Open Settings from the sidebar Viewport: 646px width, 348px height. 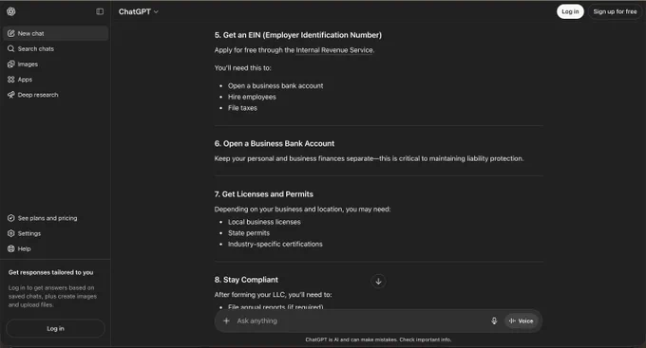[56, 233]
